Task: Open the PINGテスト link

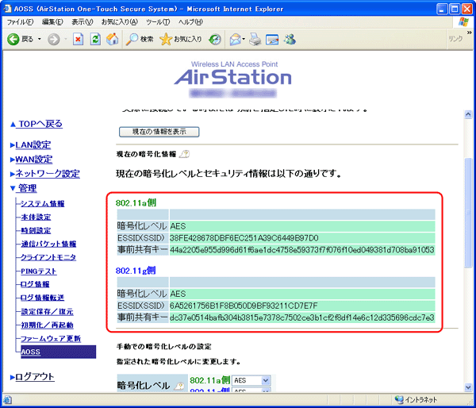Action: click(39, 271)
